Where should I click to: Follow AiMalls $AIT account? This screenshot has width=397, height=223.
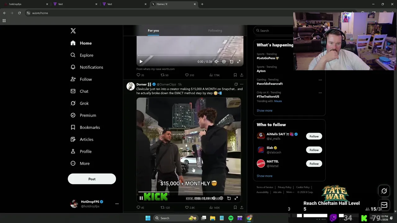coord(314,136)
